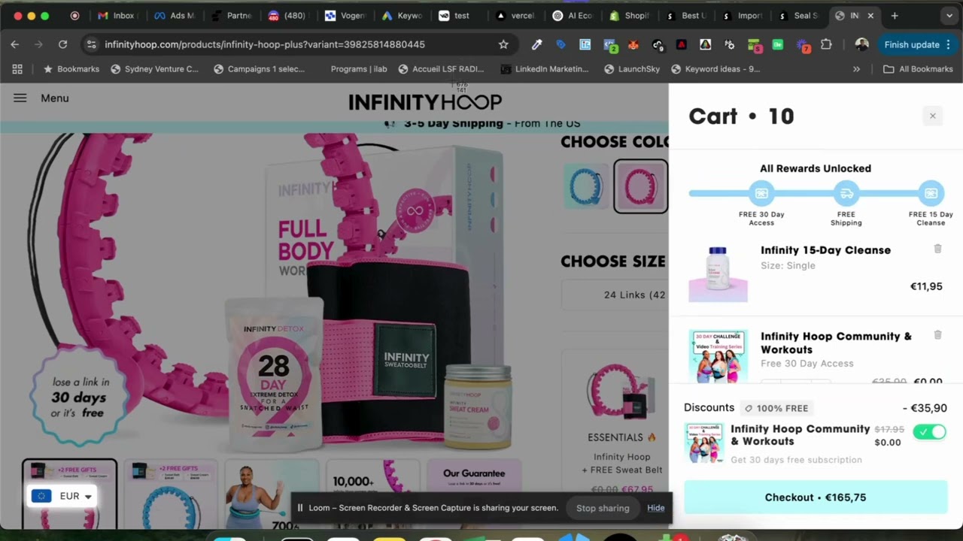This screenshot has height=541, width=963.
Task: Bookmark this page with the star icon
Action: (x=503, y=44)
